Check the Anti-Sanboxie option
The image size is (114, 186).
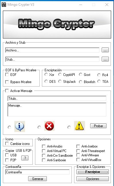[x=44, y=160]
